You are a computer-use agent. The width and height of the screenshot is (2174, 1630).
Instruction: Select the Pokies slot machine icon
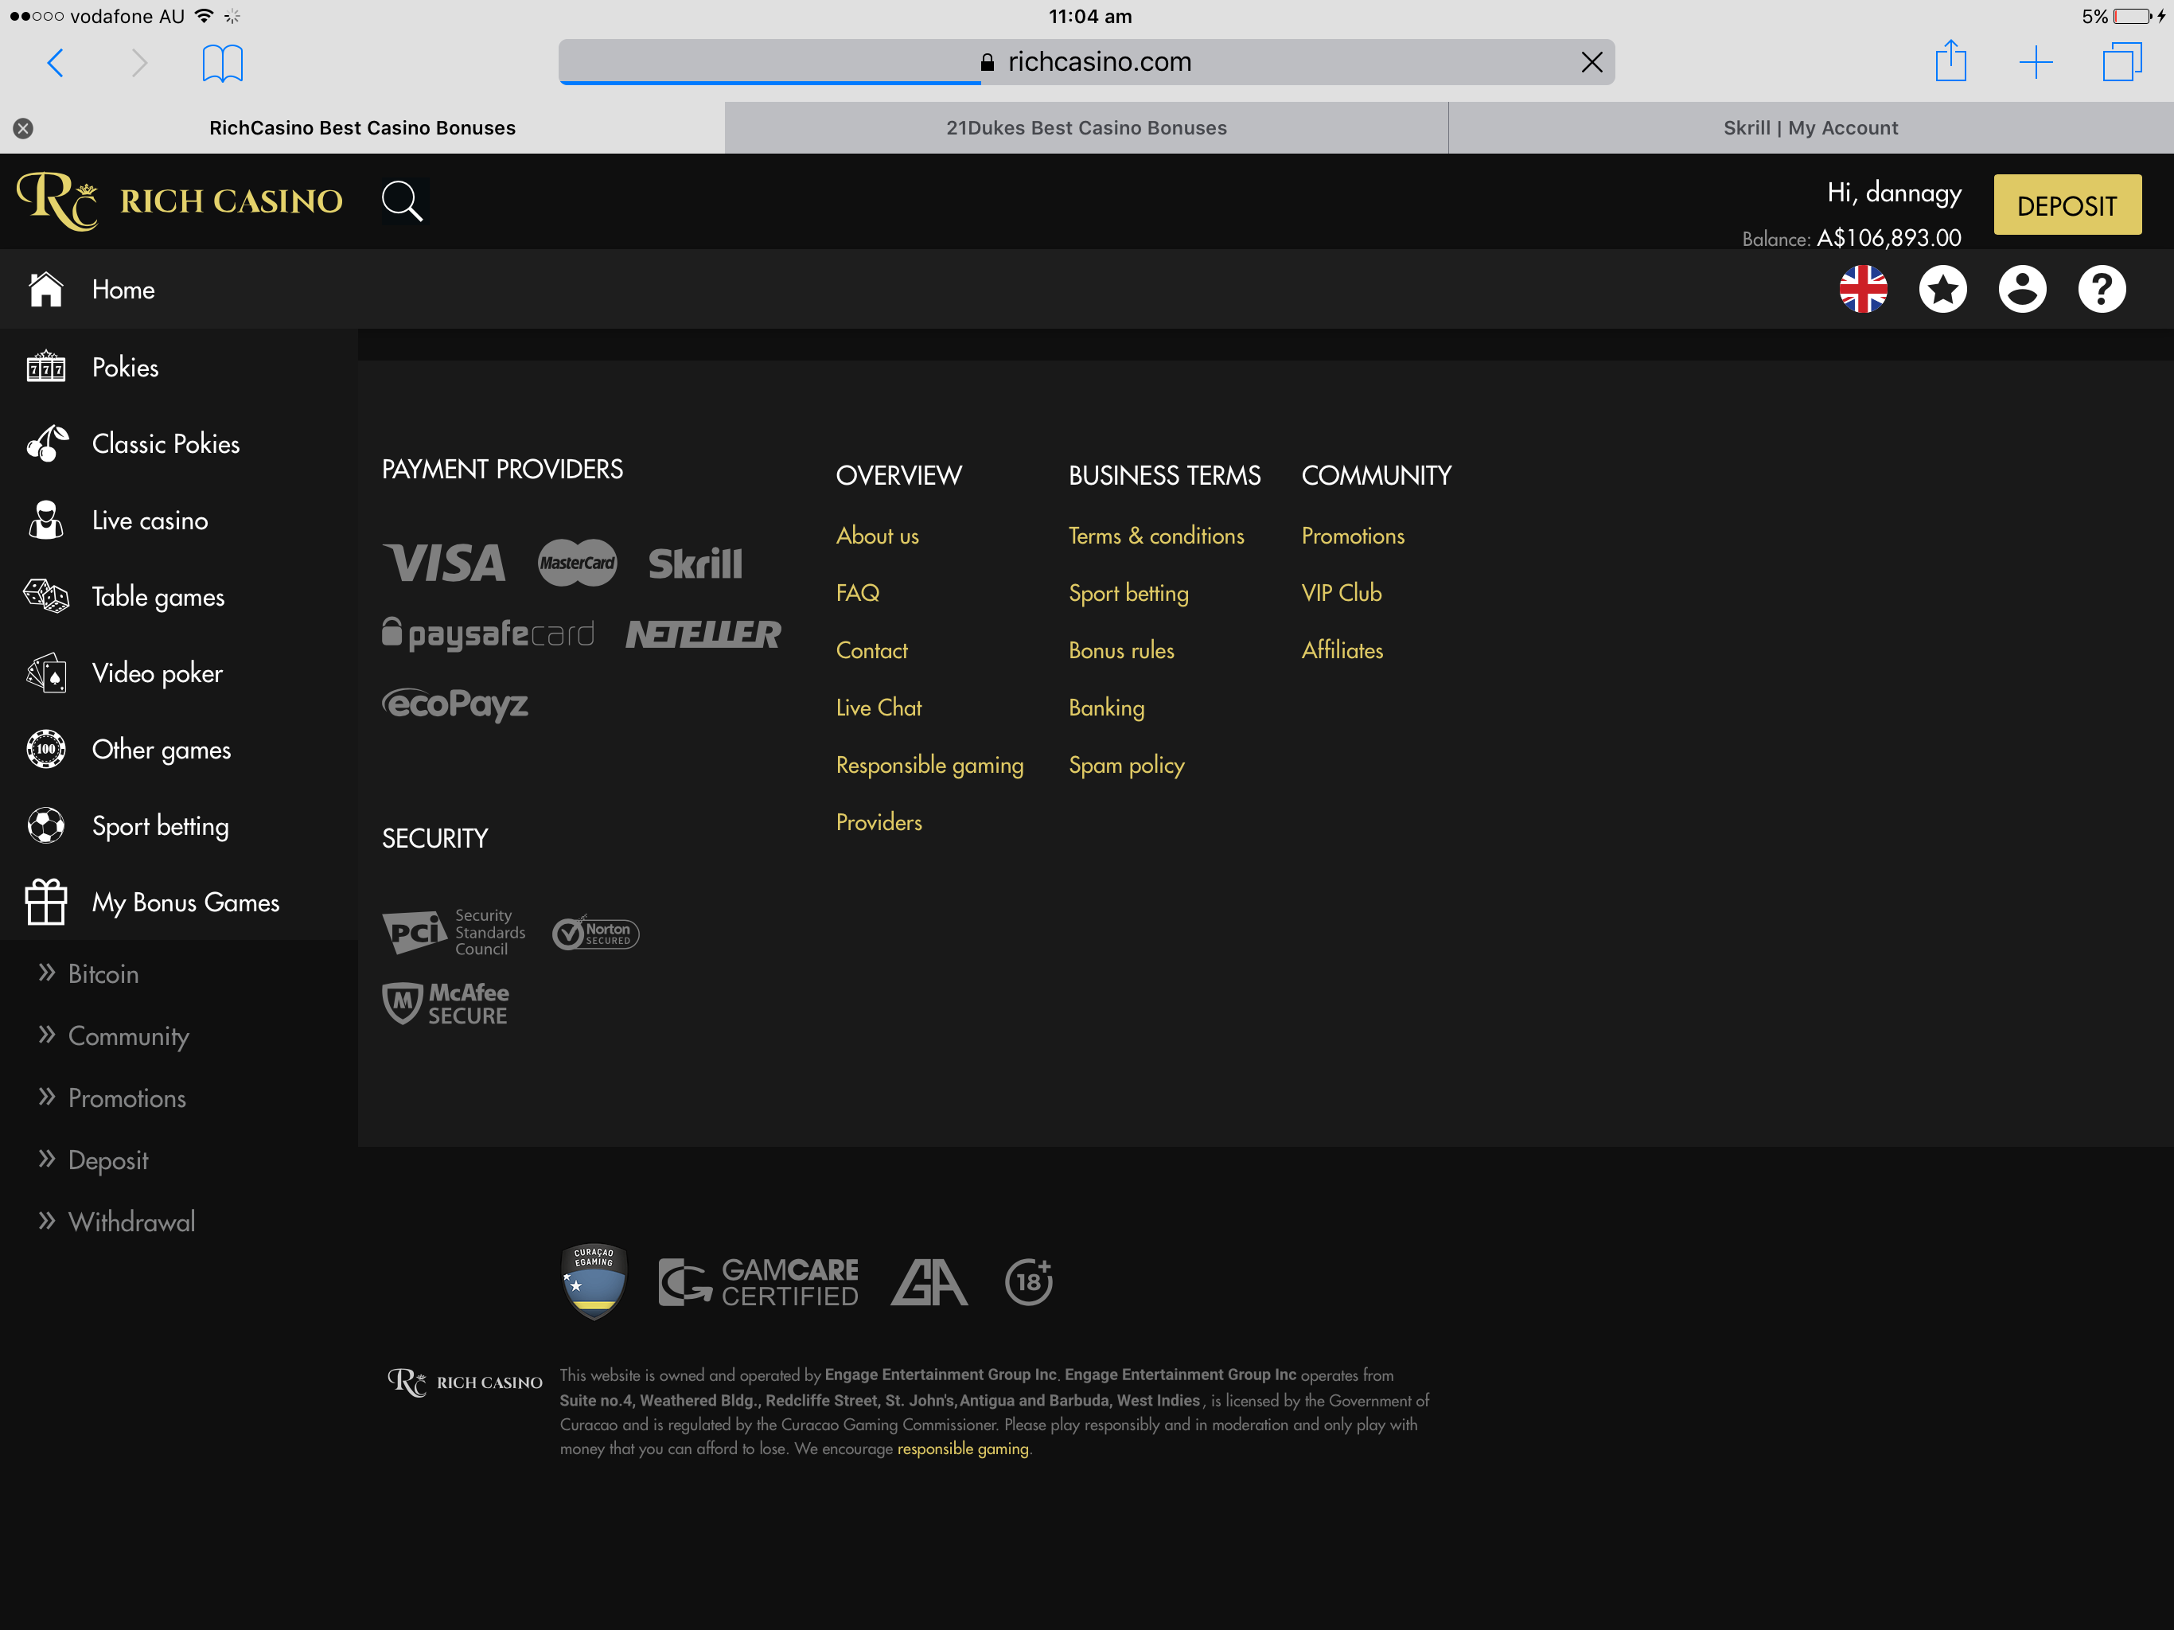[45, 367]
